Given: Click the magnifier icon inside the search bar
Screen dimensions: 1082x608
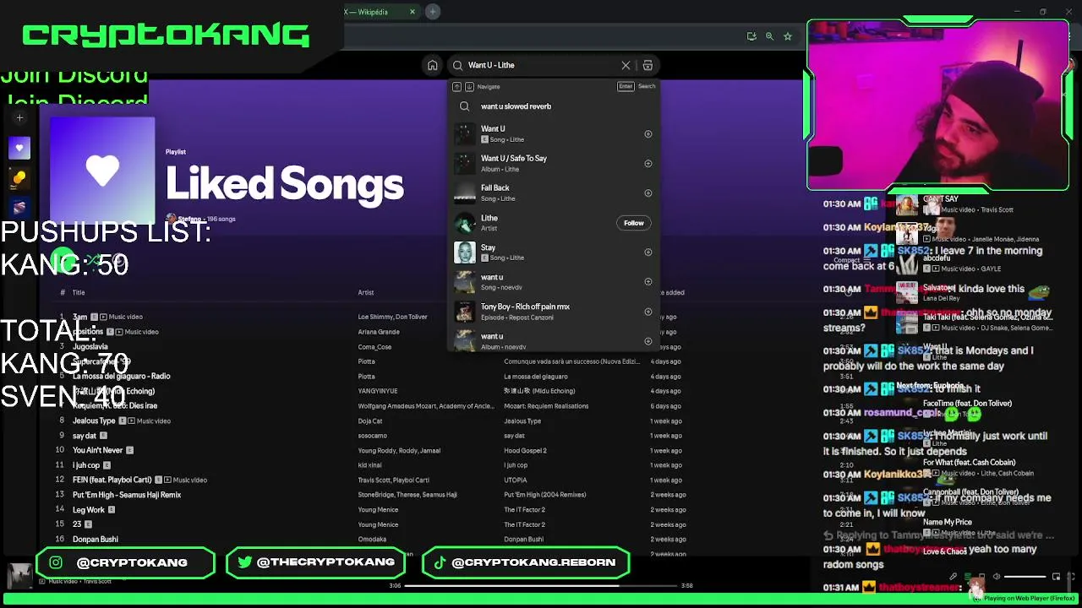Looking at the screenshot, I should point(457,65).
